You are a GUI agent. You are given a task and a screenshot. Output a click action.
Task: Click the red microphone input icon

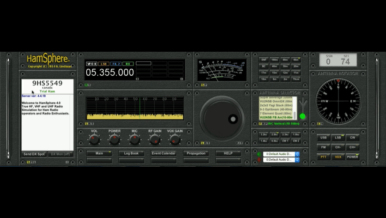(259, 160)
